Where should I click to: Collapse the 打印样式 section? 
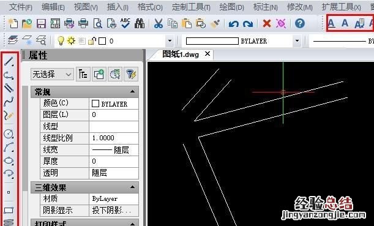(132, 224)
